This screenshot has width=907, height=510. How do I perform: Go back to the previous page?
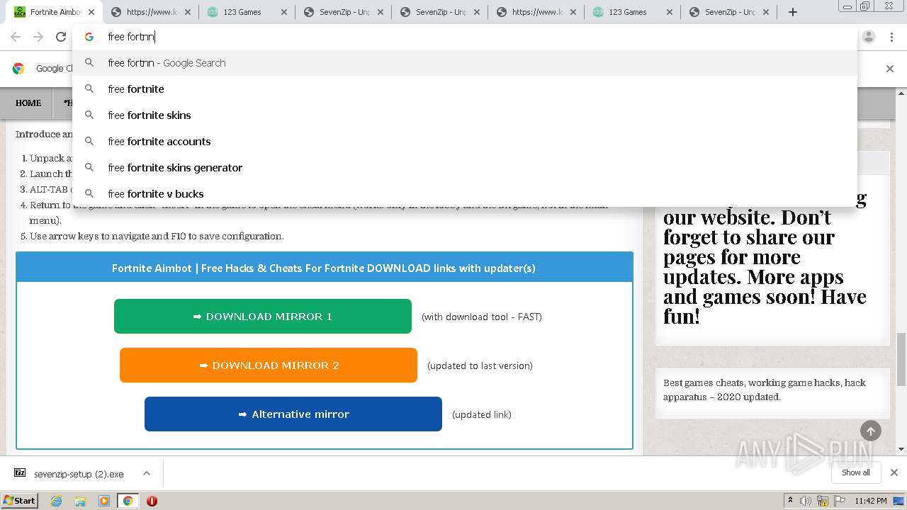[16, 37]
